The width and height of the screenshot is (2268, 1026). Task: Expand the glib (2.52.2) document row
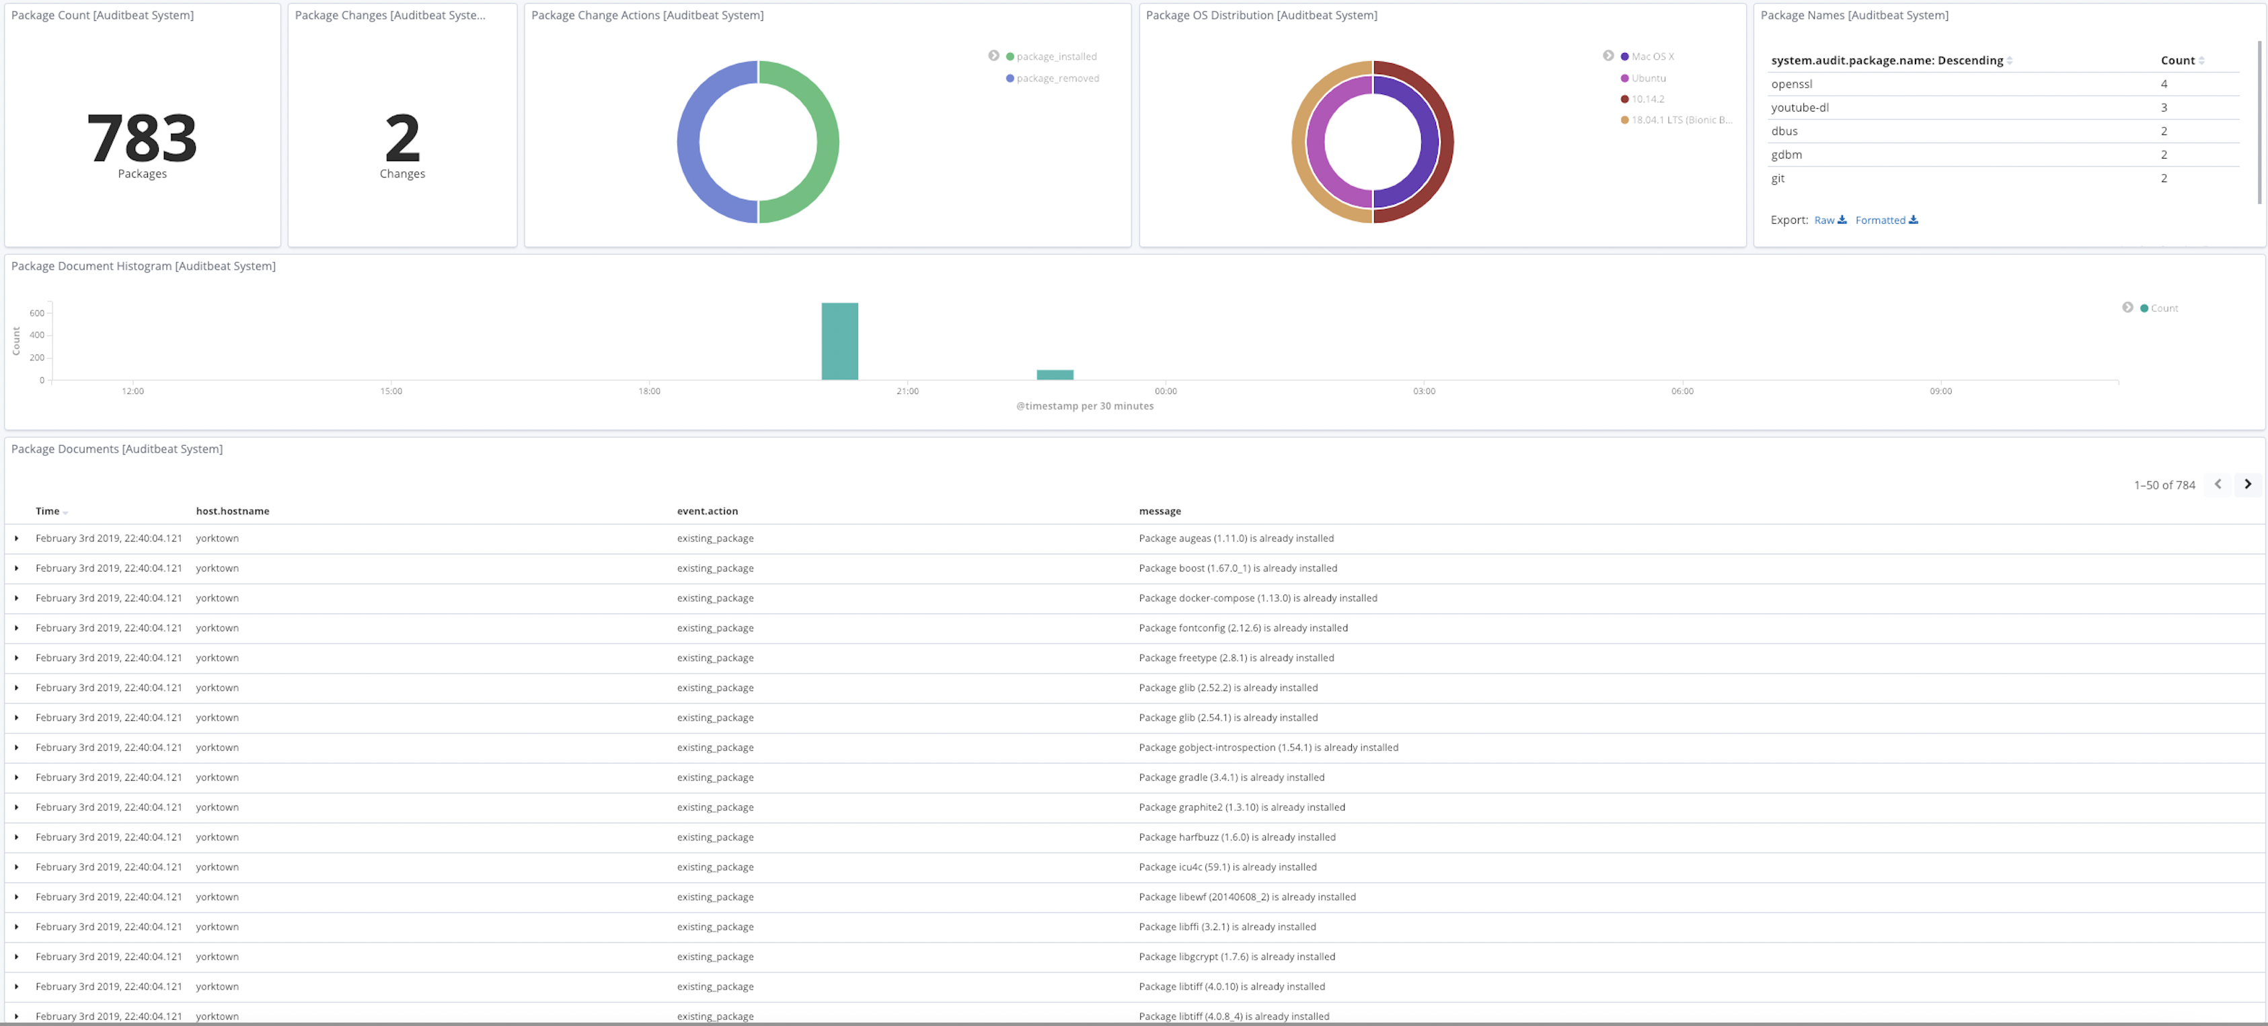[x=16, y=688]
